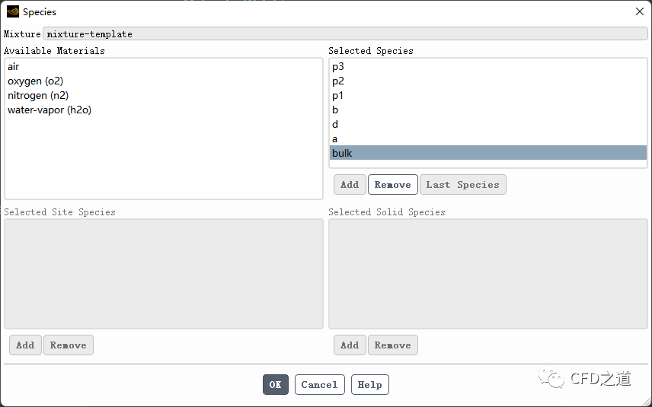
Task: Open Help for the Species dialog
Action: 369,385
